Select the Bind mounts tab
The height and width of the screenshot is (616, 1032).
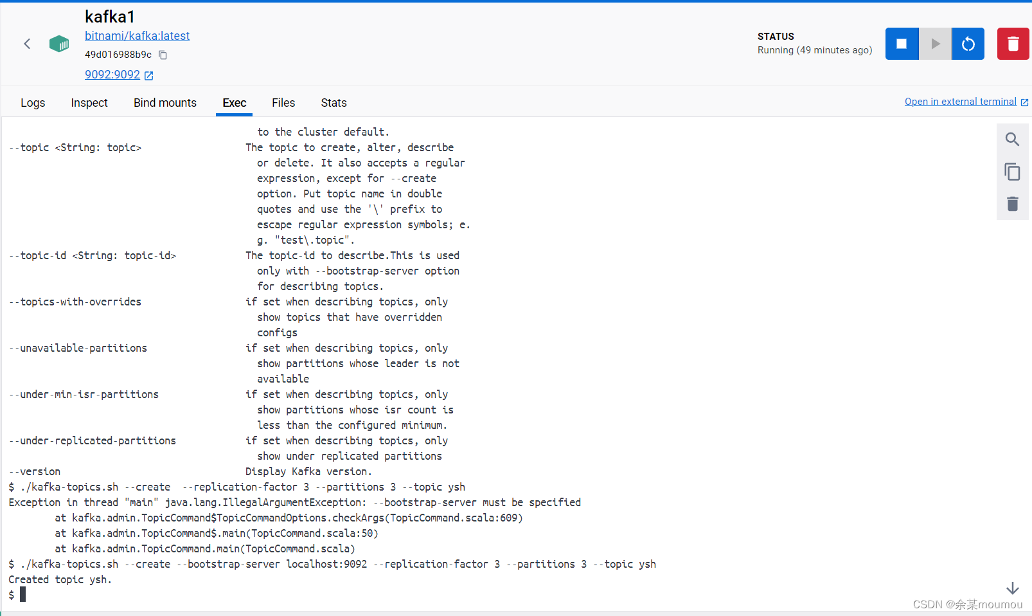pos(165,103)
